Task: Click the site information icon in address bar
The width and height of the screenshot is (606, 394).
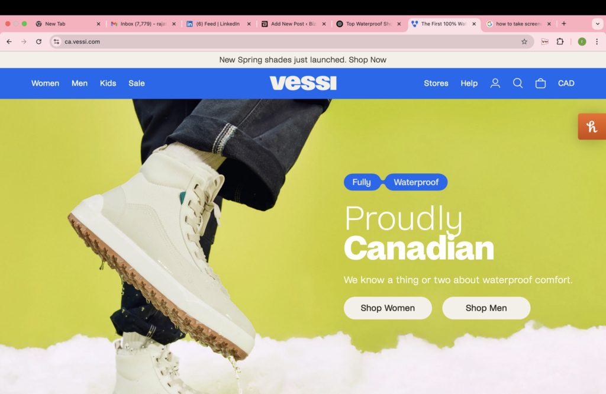Action: (x=56, y=41)
